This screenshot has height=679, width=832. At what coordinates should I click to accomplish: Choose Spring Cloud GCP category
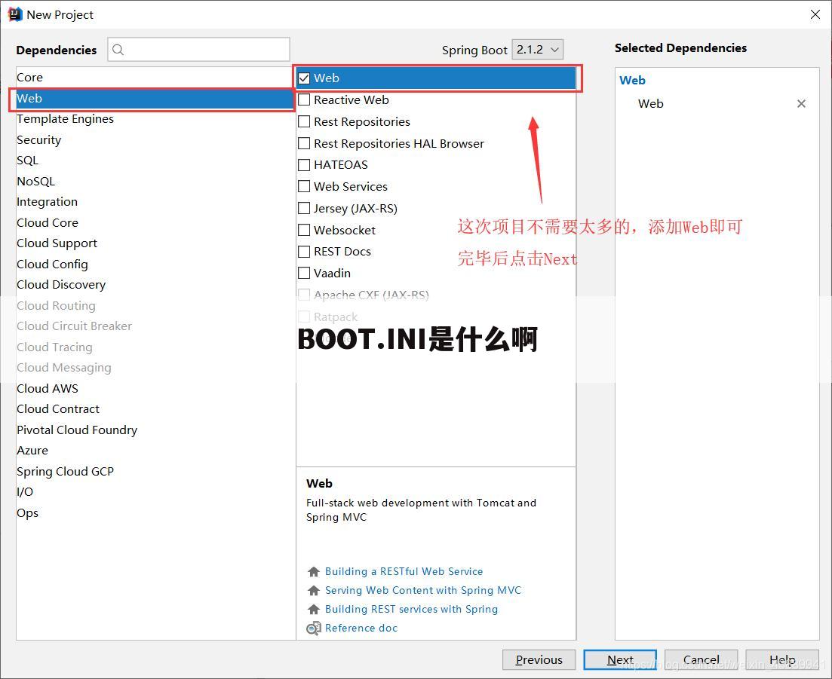[155, 471]
